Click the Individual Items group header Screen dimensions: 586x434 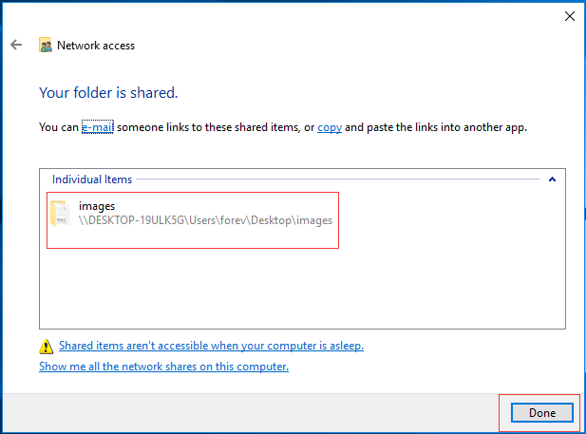92,179
